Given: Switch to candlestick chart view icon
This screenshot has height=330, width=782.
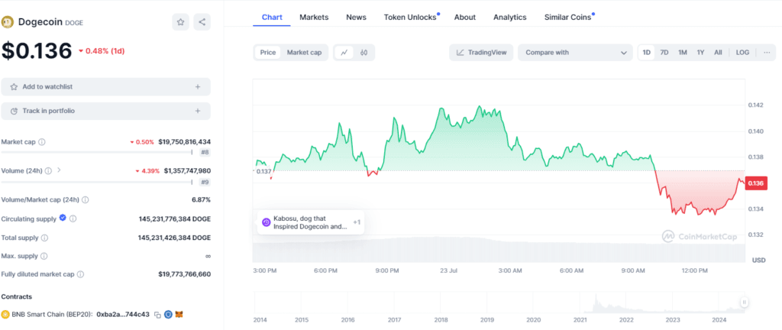Looking at the screenshot, I should tap(364, 53).
